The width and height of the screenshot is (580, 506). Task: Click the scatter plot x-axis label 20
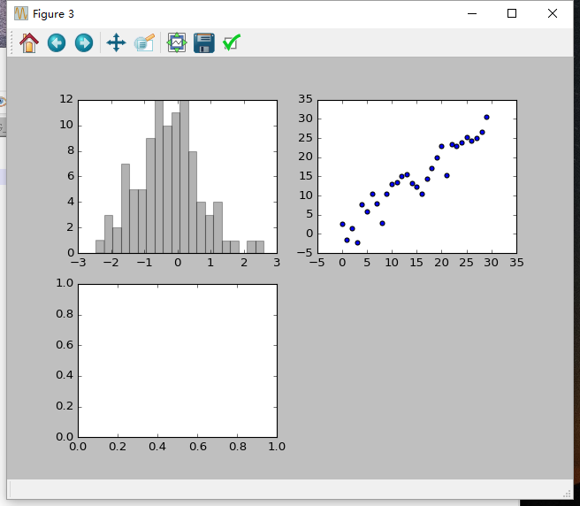[441, 263]
